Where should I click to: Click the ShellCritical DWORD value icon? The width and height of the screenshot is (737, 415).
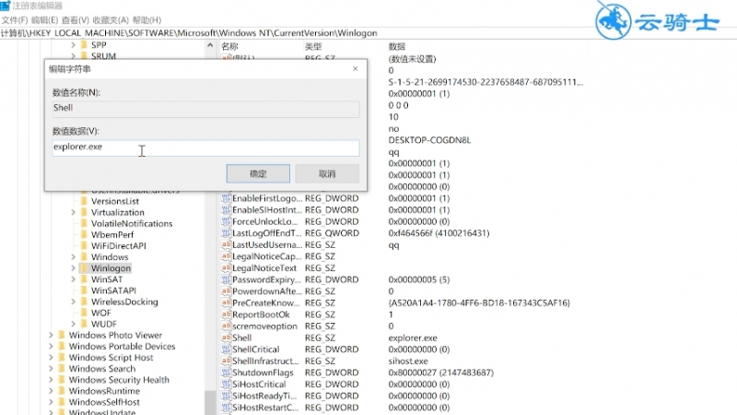click(226, 350)
